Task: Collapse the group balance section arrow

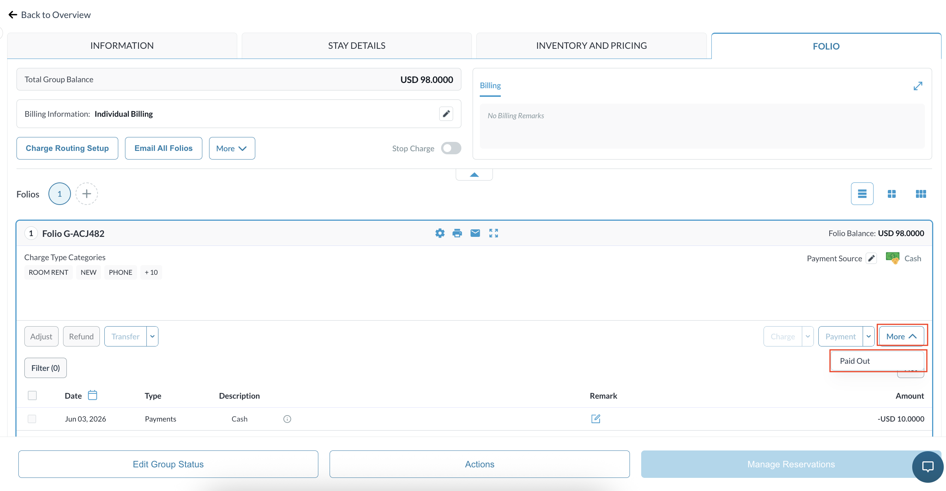Action: [x=474, y=175]
